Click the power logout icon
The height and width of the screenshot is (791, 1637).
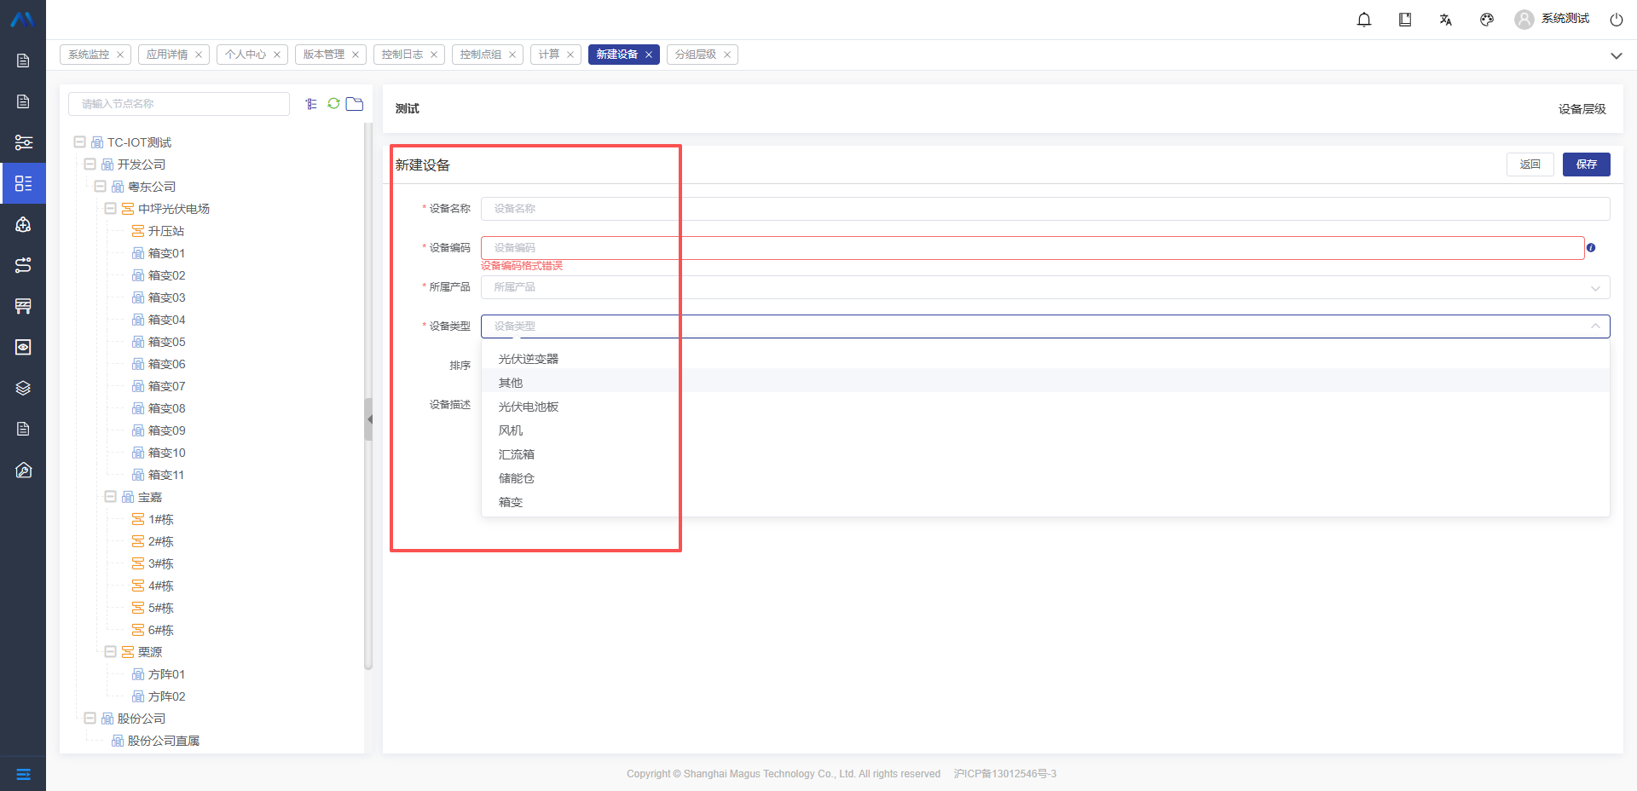pyautogui.click(x=1616, y=20)
